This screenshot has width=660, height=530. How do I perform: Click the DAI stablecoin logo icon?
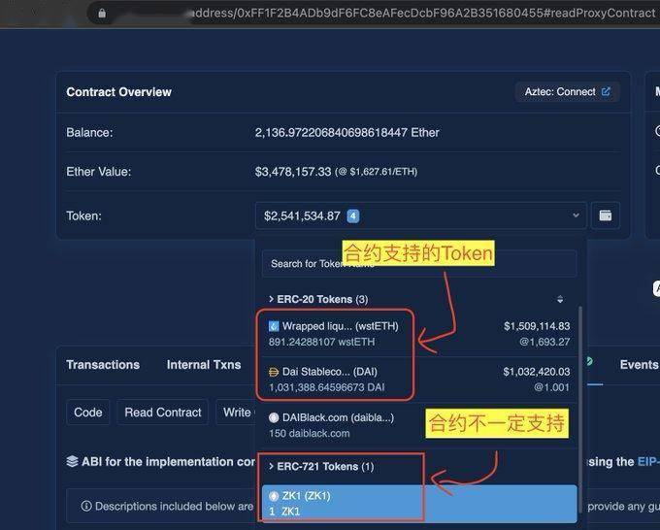click(x=274, y=372)
